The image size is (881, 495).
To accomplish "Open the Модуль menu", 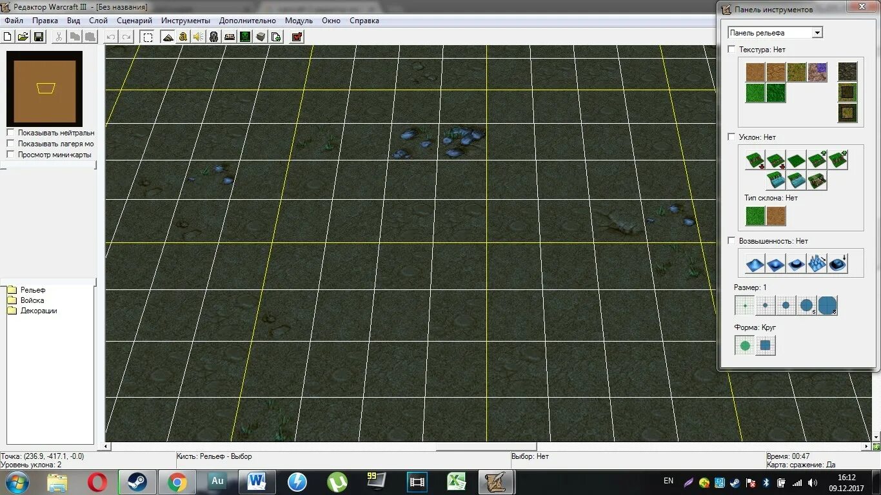I will (x=299, y=21).
